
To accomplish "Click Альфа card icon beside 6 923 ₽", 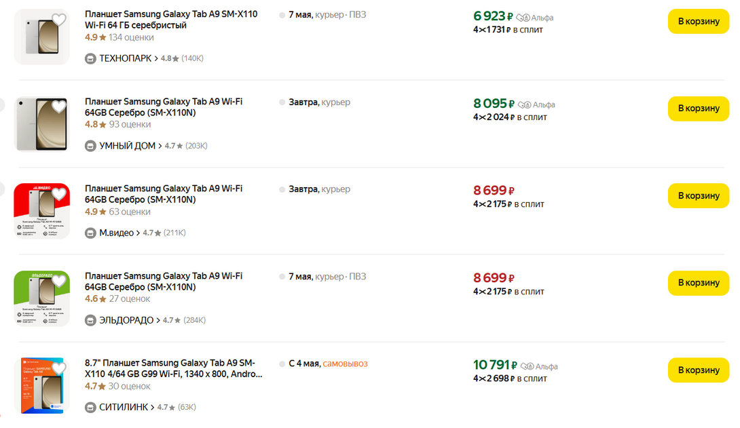I will [522, 18].
